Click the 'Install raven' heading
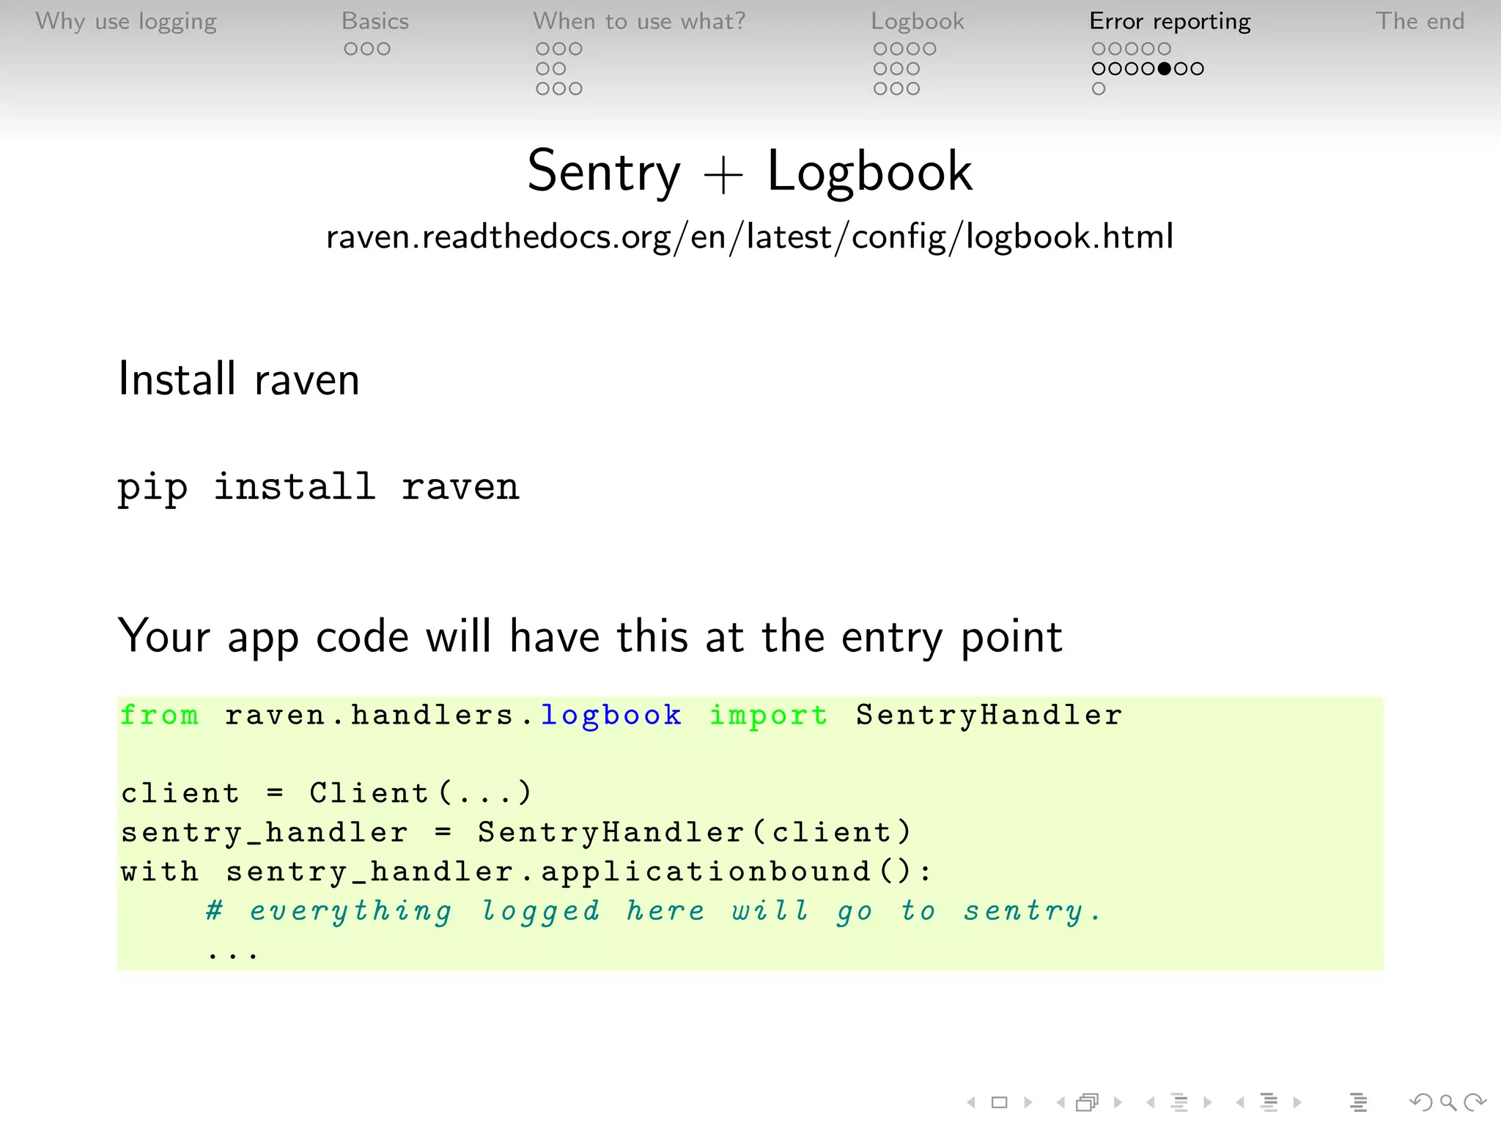Viewport: 1501px width, 1125px height. coord(239,379)
